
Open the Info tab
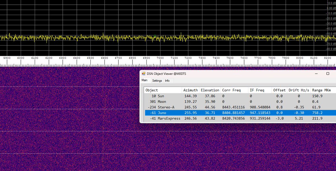(167, 81)
